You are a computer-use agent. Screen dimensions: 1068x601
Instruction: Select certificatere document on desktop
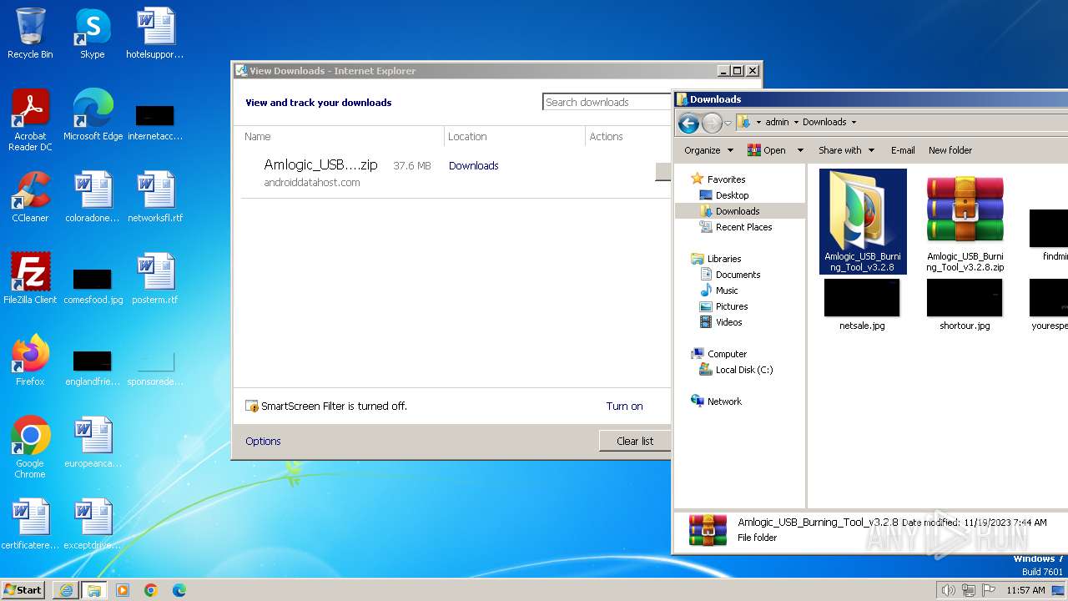click(x=30, y=524)
